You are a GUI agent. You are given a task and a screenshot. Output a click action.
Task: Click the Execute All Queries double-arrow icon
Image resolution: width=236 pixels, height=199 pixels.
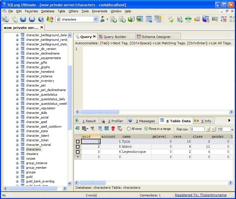tap(32, 19)
